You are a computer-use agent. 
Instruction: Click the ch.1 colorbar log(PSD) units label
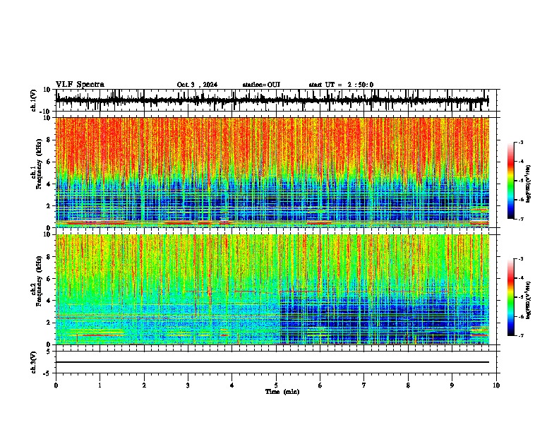[x=529, y=184]
